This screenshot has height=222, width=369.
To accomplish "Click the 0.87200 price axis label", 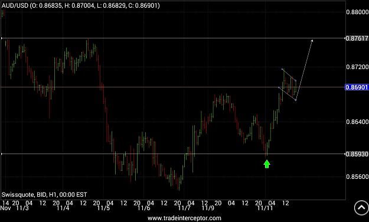I will [357, 67].
